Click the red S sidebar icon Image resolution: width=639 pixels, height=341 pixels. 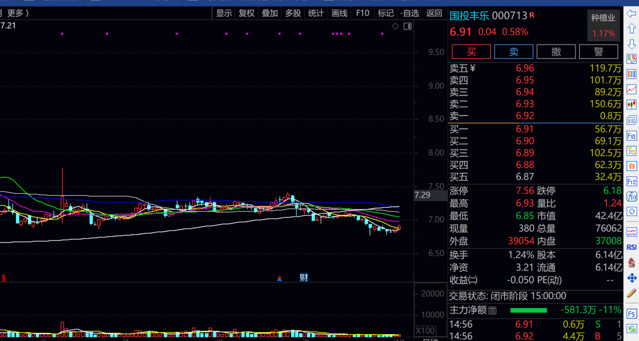(631, 263)
